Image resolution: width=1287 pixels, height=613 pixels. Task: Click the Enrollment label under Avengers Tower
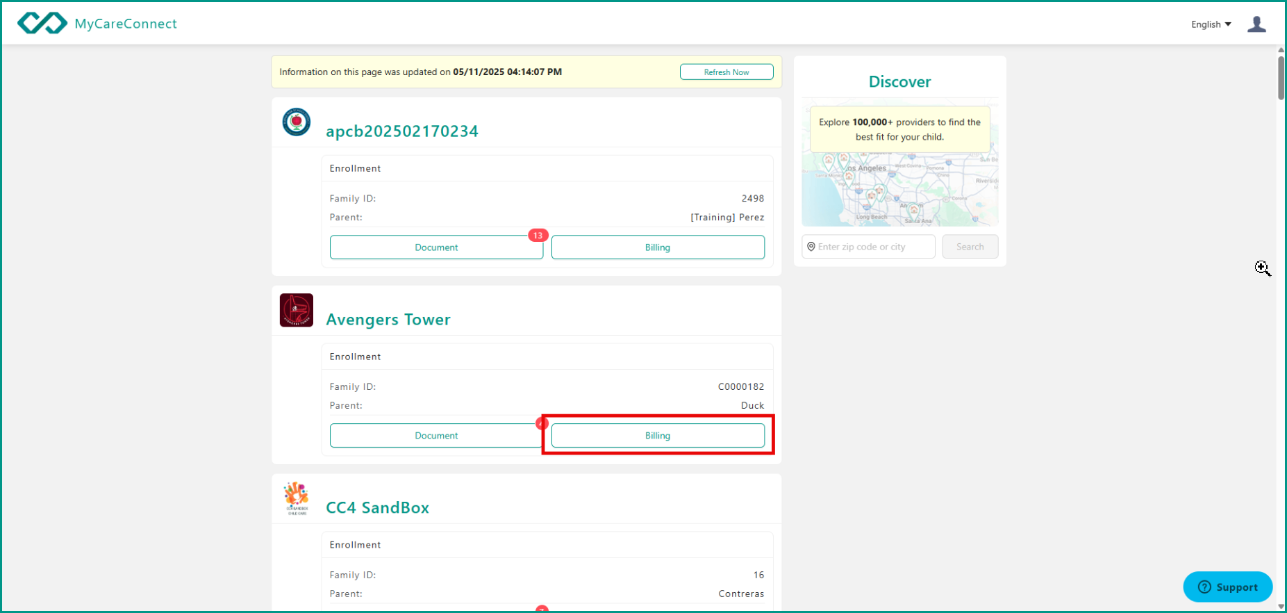355,357
